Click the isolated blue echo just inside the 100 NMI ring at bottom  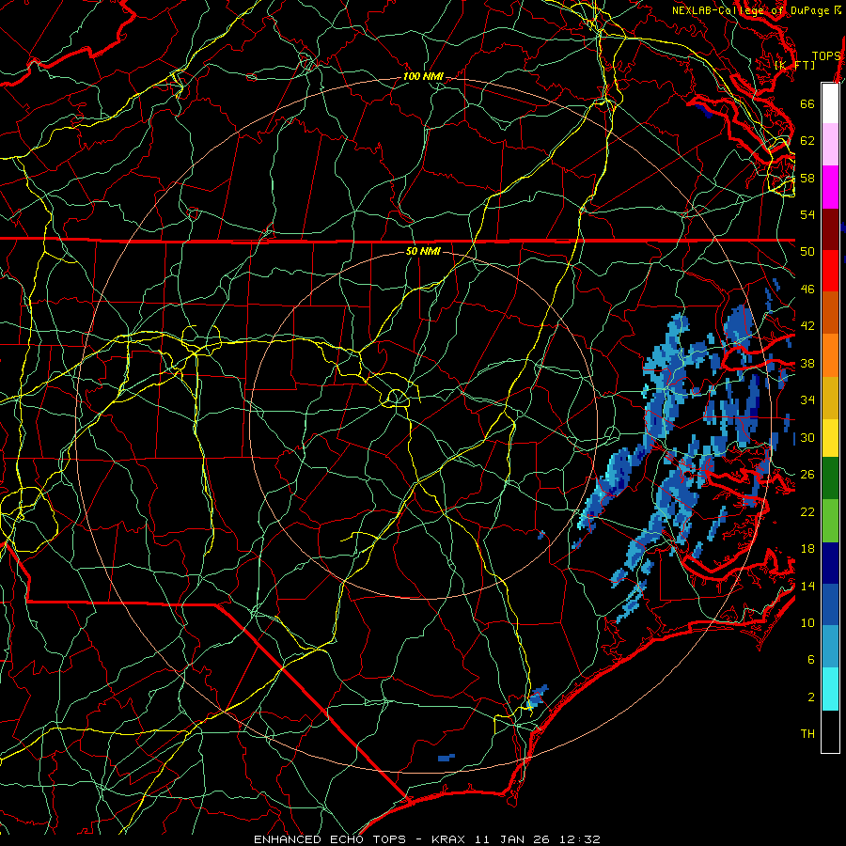[446, 758]
